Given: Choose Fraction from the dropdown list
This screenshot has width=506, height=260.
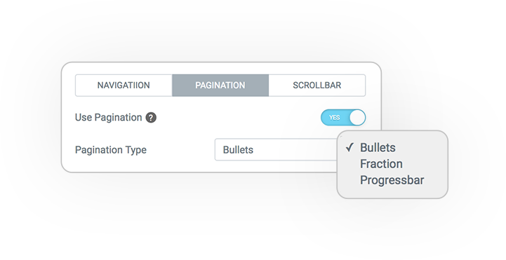Looking at the screenshot, I should coord(381,164).
